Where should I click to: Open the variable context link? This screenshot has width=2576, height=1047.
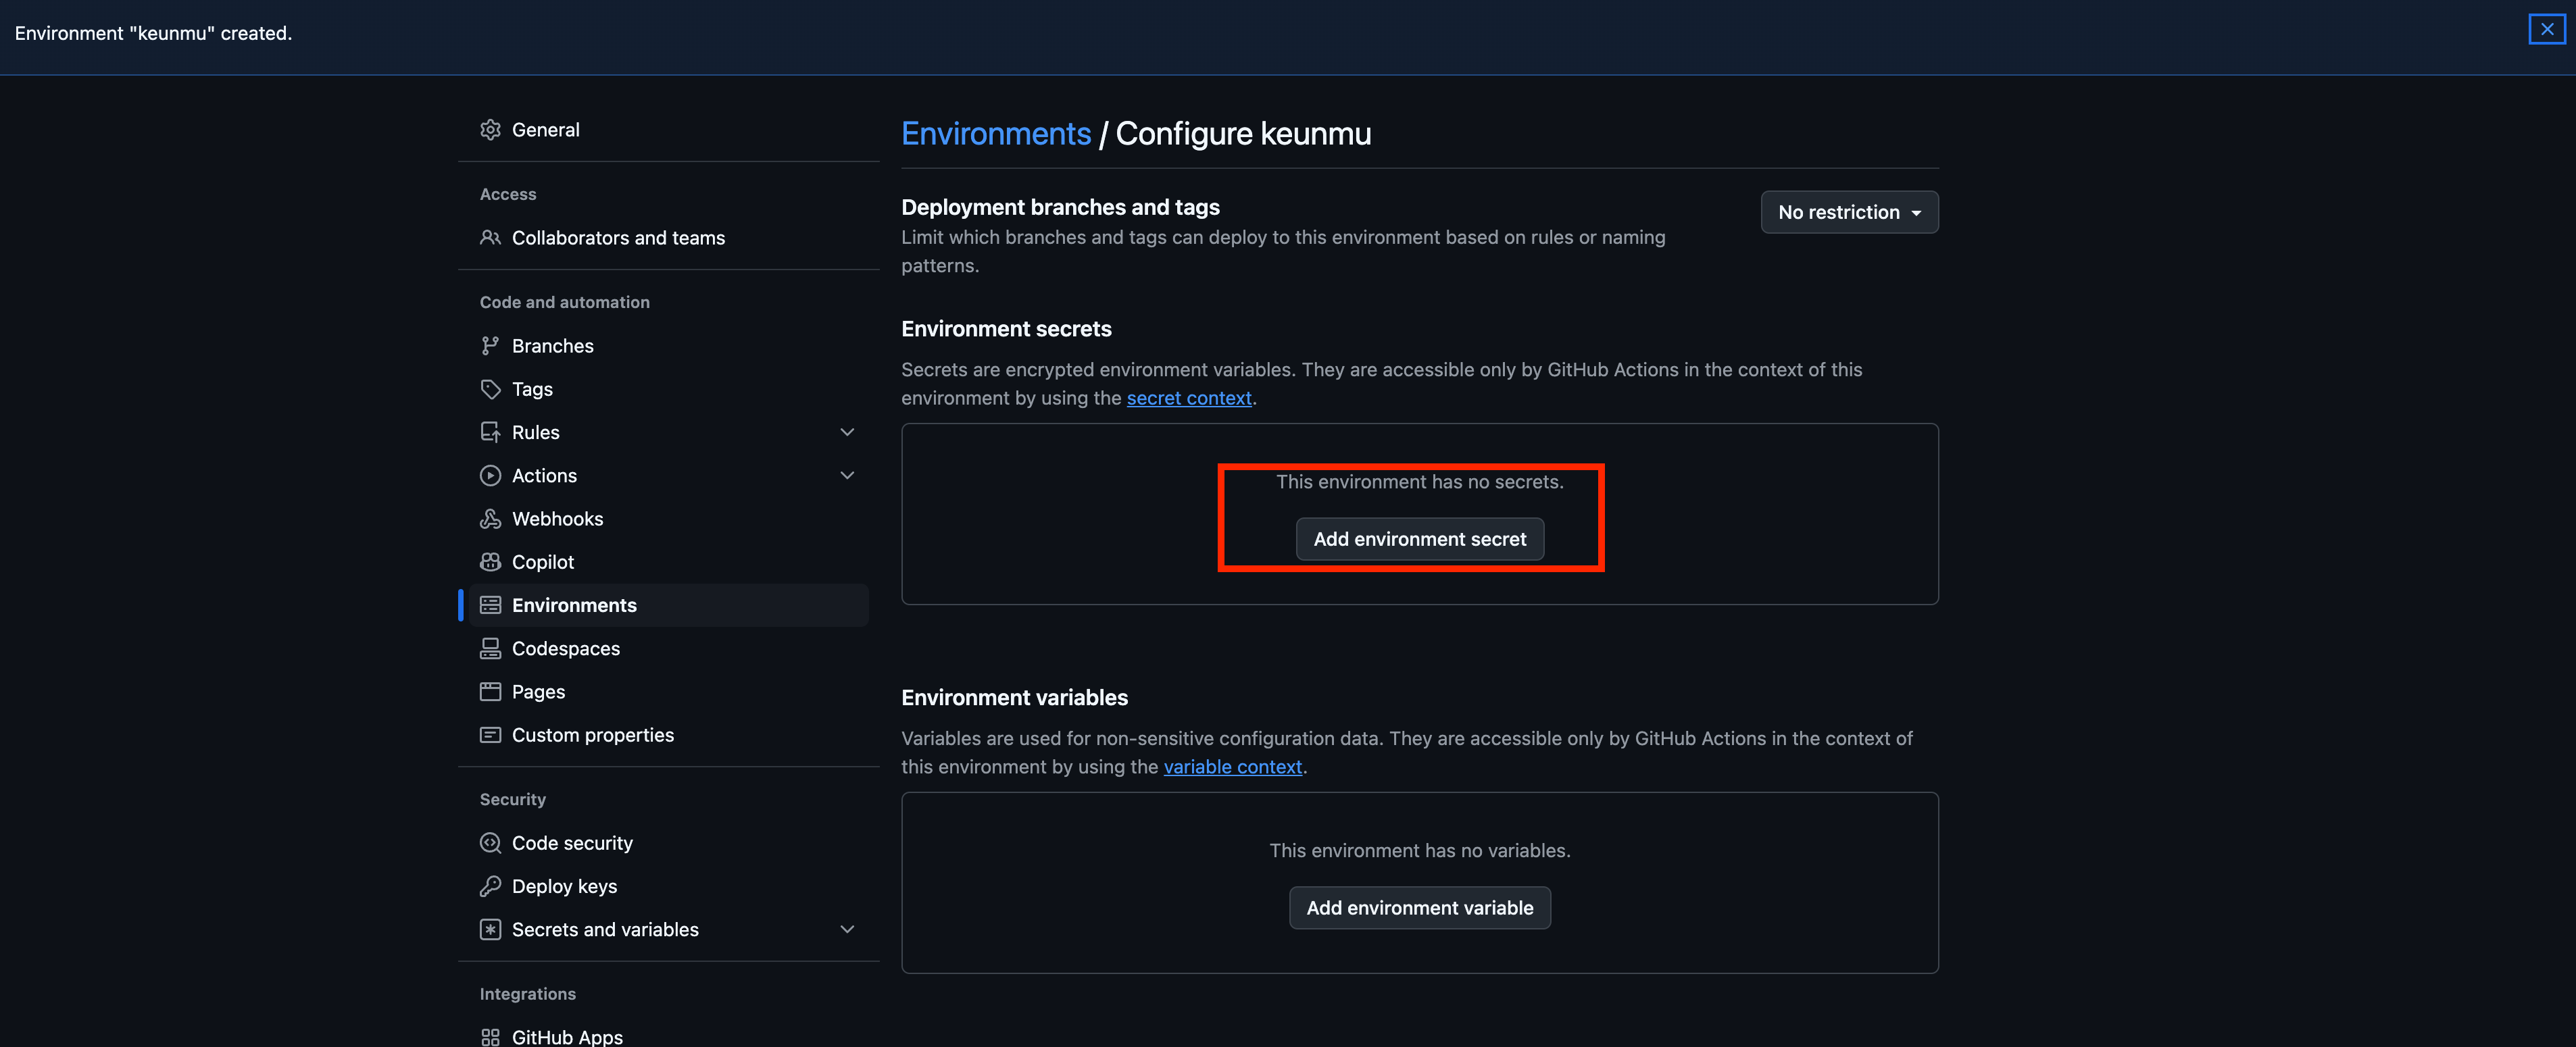[1232, 767]
